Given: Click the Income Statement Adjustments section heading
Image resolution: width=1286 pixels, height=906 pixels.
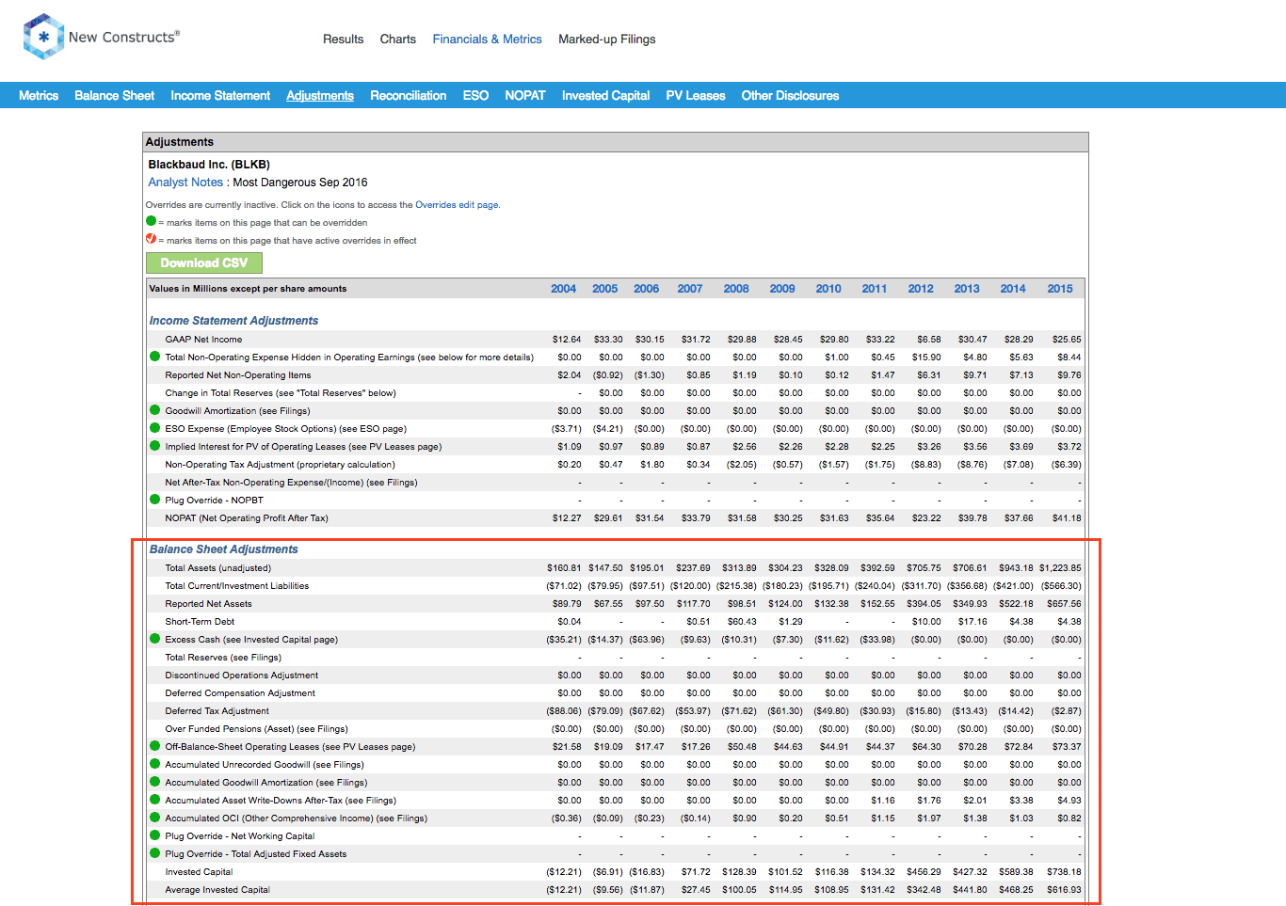Looking at the screenshot, I should click(233, 321).
